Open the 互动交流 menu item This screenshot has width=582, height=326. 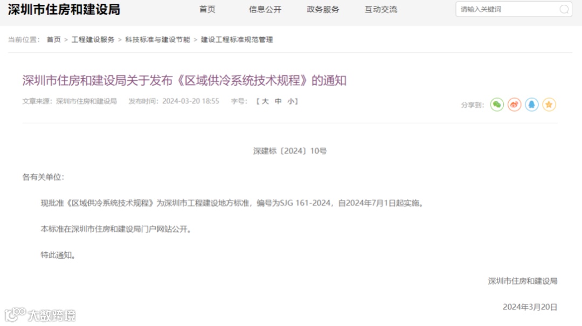coord(381,9)
